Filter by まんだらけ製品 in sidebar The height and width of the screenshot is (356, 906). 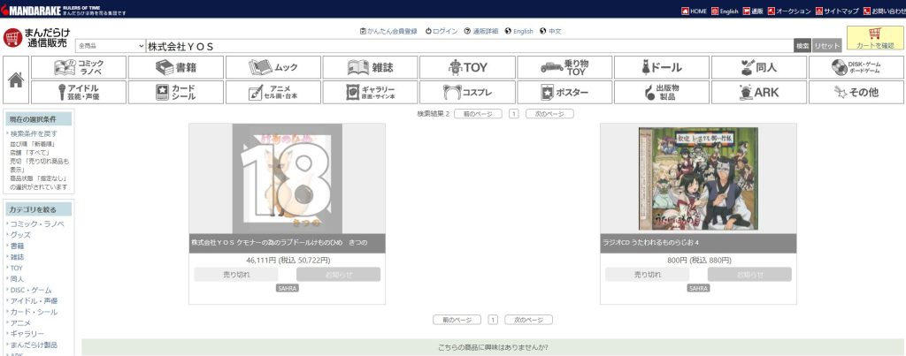click(x=34, y=345)
